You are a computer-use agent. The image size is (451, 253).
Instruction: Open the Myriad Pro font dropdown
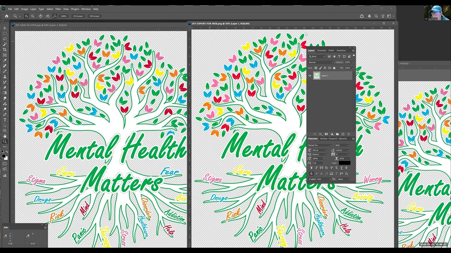tap(320, 145)
